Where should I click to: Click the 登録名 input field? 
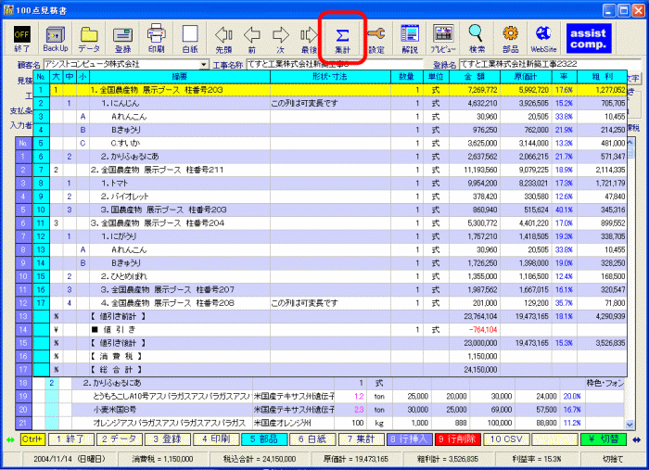[x=550, y=64]
